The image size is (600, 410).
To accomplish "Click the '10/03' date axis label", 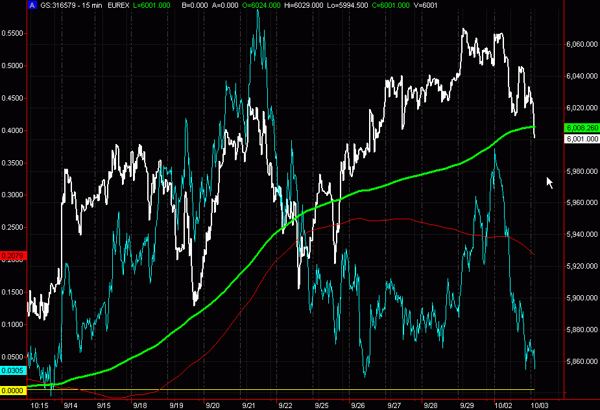I will [539, 405].
